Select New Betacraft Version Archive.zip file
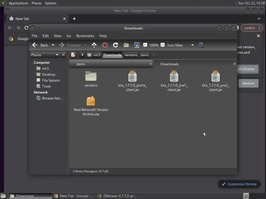266x199 pixels. (x=91, y=106)
